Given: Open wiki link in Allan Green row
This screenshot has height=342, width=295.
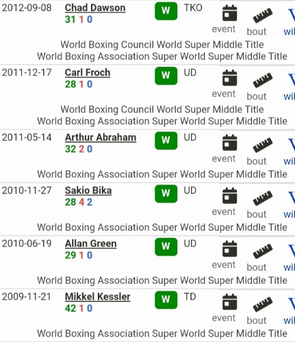Looking at the screenshot, I should coord(290,257).
